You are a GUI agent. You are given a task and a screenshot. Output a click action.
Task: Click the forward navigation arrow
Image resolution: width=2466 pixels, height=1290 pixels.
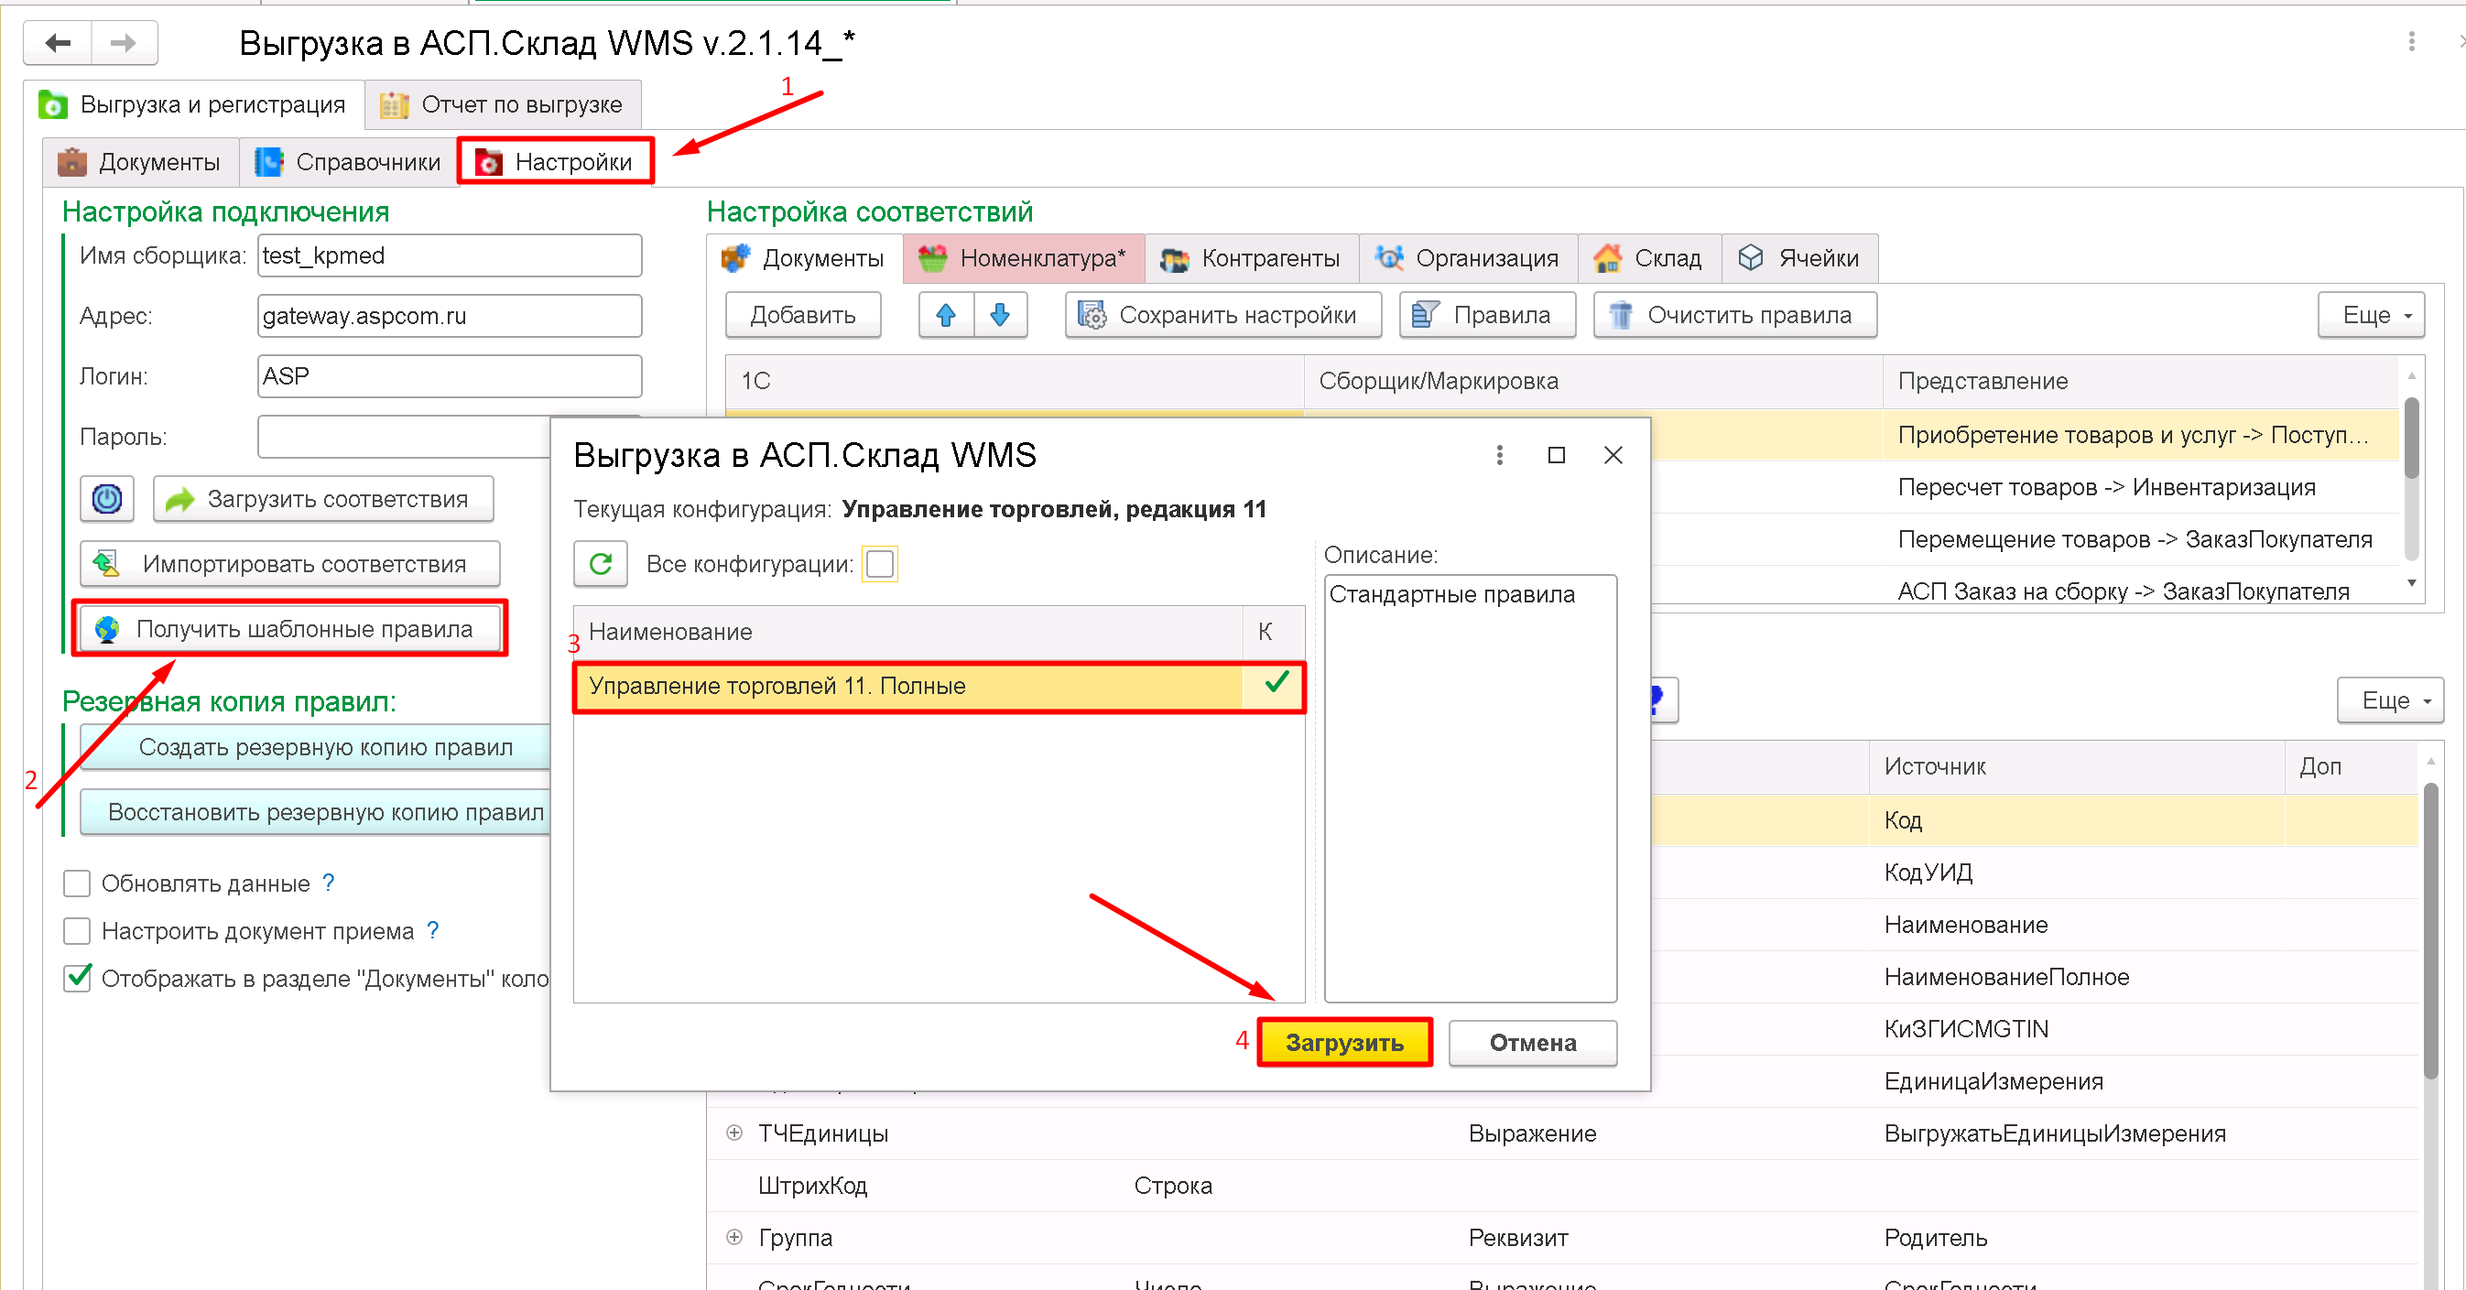tap(124, 43)
